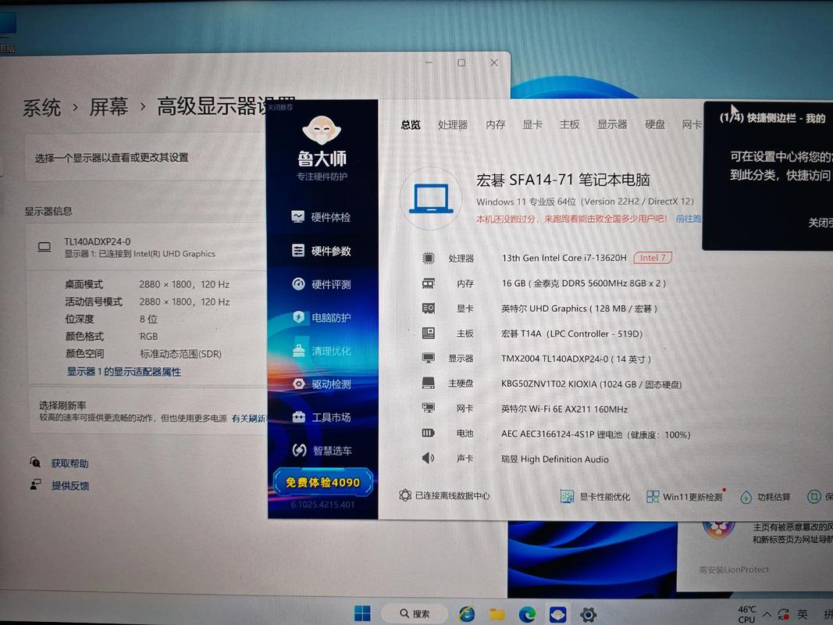Click the monitor icon beside TL140ADXP24-0

pyautogui.click(x=44, y=247)
